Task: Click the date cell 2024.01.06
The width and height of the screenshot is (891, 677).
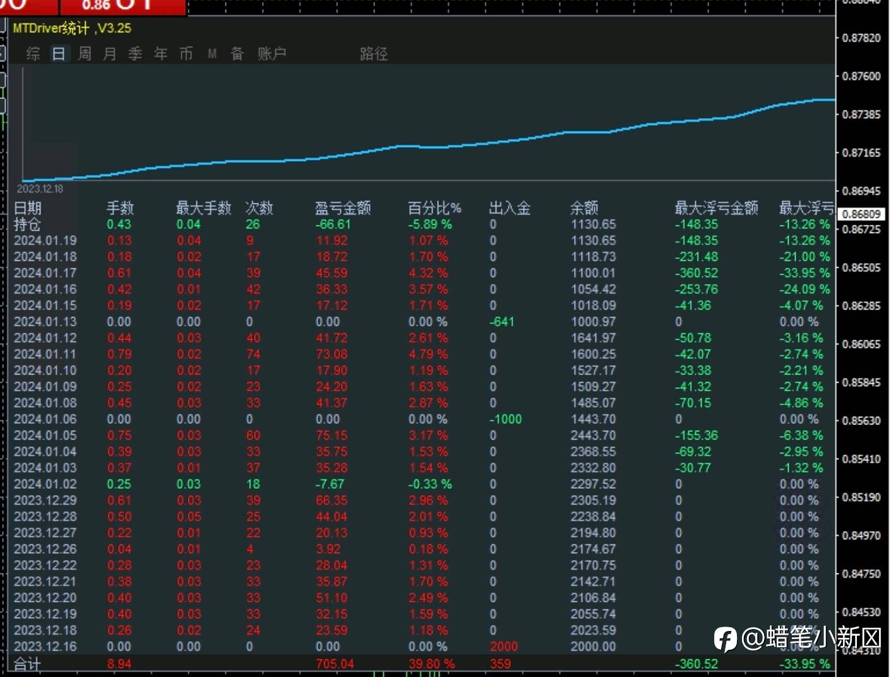Action: (45, 419)
